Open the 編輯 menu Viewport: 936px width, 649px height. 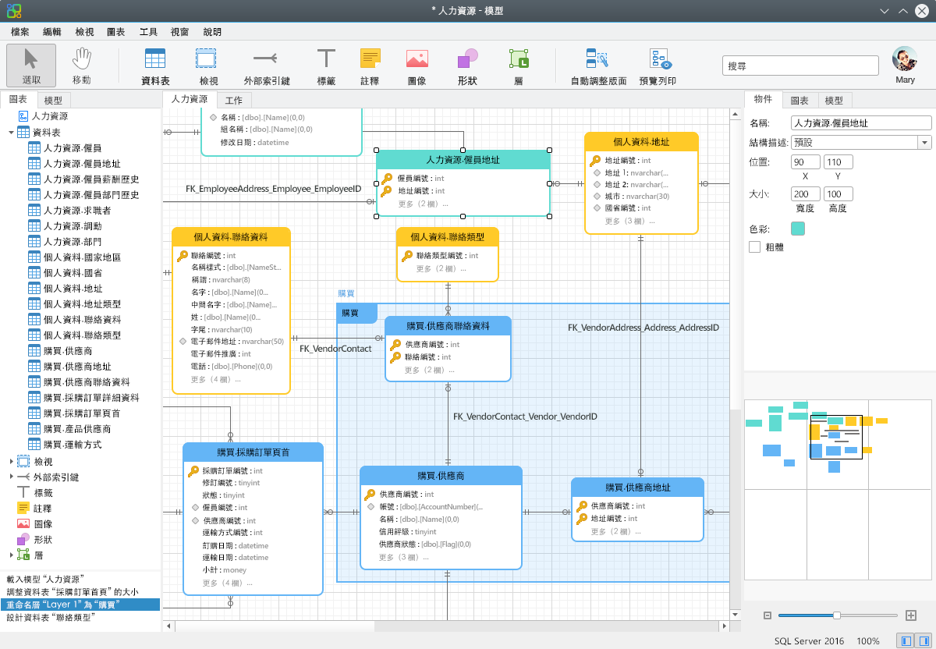click(x=52, y=32)
